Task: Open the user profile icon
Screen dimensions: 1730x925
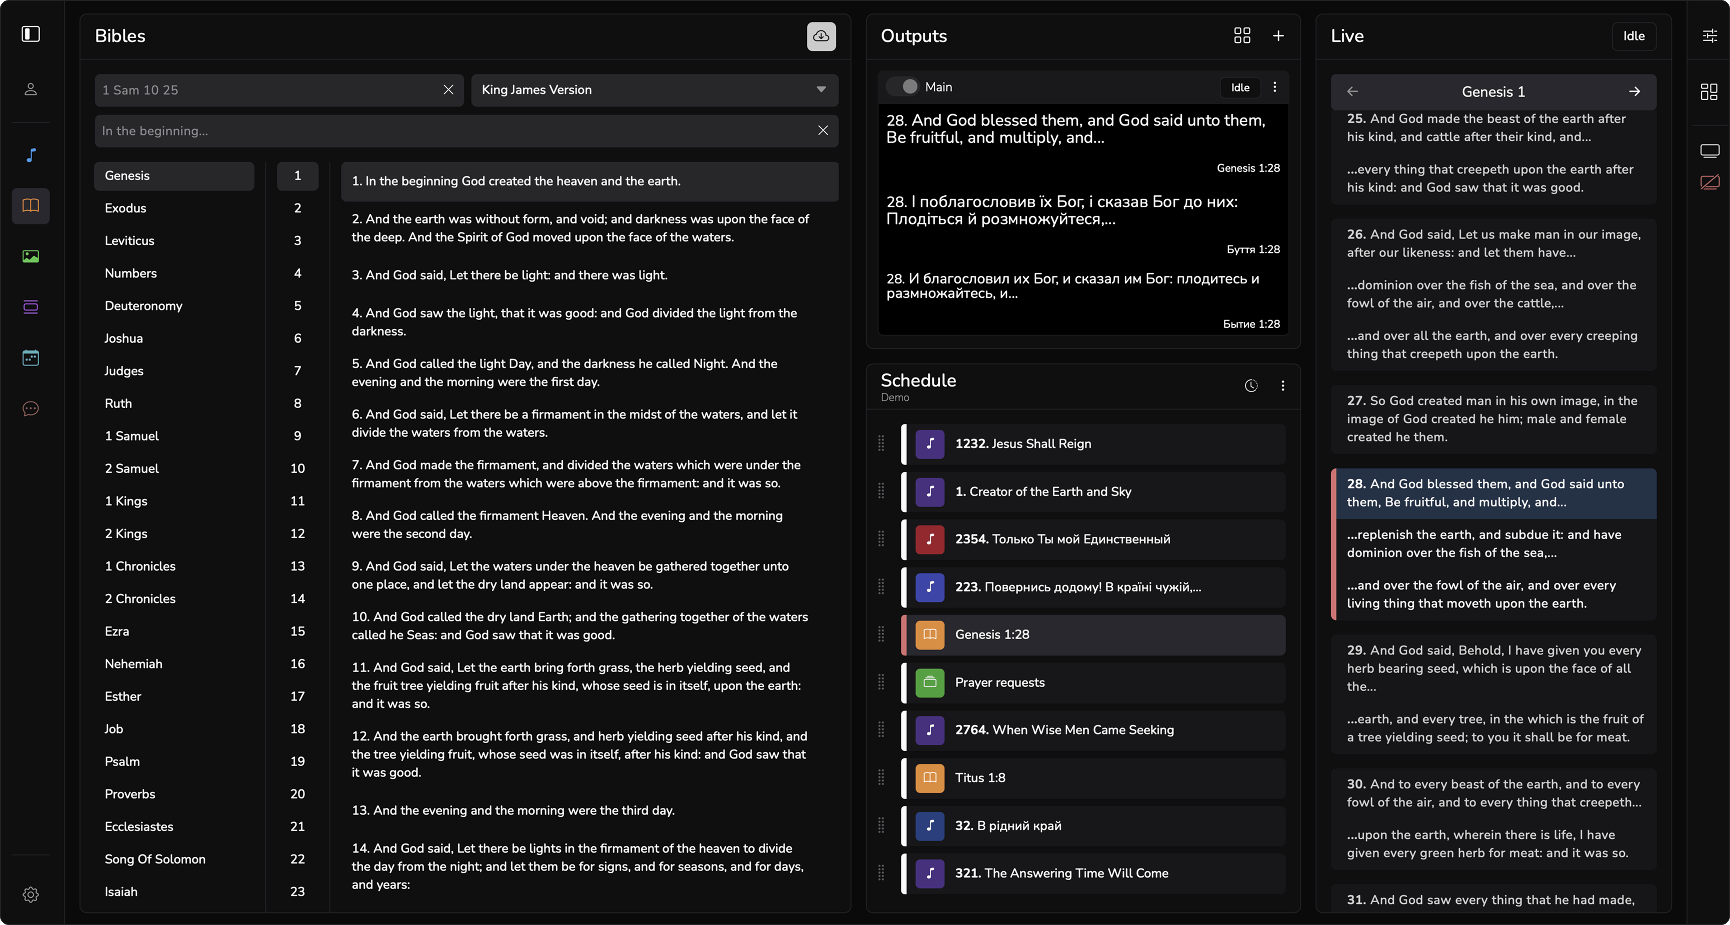Action: tap(31, 90)
